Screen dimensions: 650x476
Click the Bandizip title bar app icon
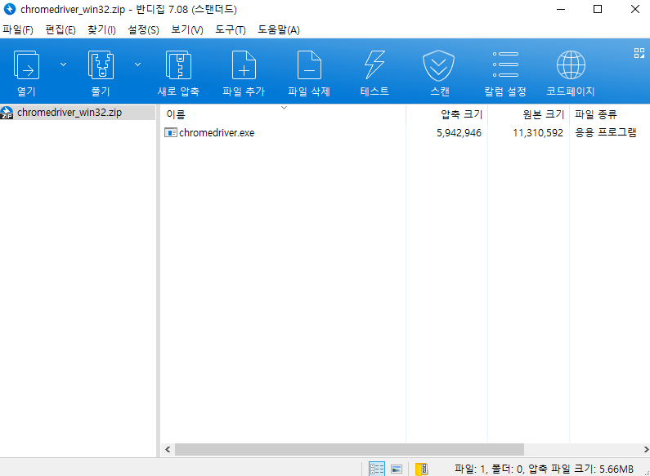point(10,9)
